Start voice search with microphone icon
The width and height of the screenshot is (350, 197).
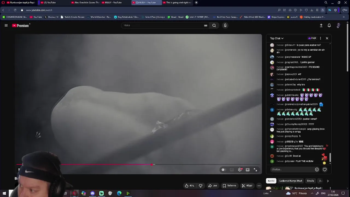(225, 25)
